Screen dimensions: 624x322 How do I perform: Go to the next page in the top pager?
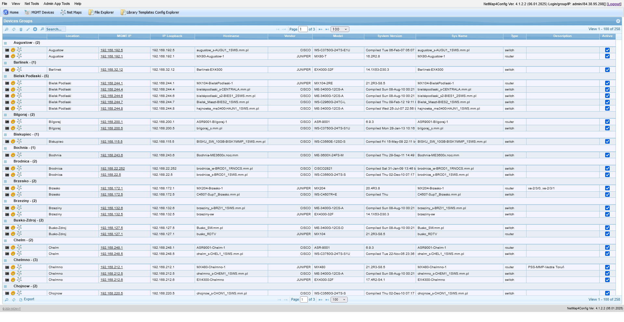(x=320, y=29)
